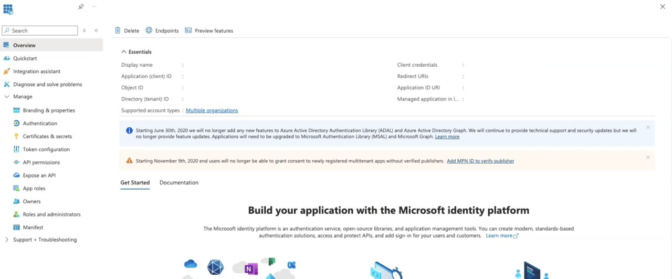Click the Delete trash icon
This screenshot has width=672, height=279.
click(118, 30)
